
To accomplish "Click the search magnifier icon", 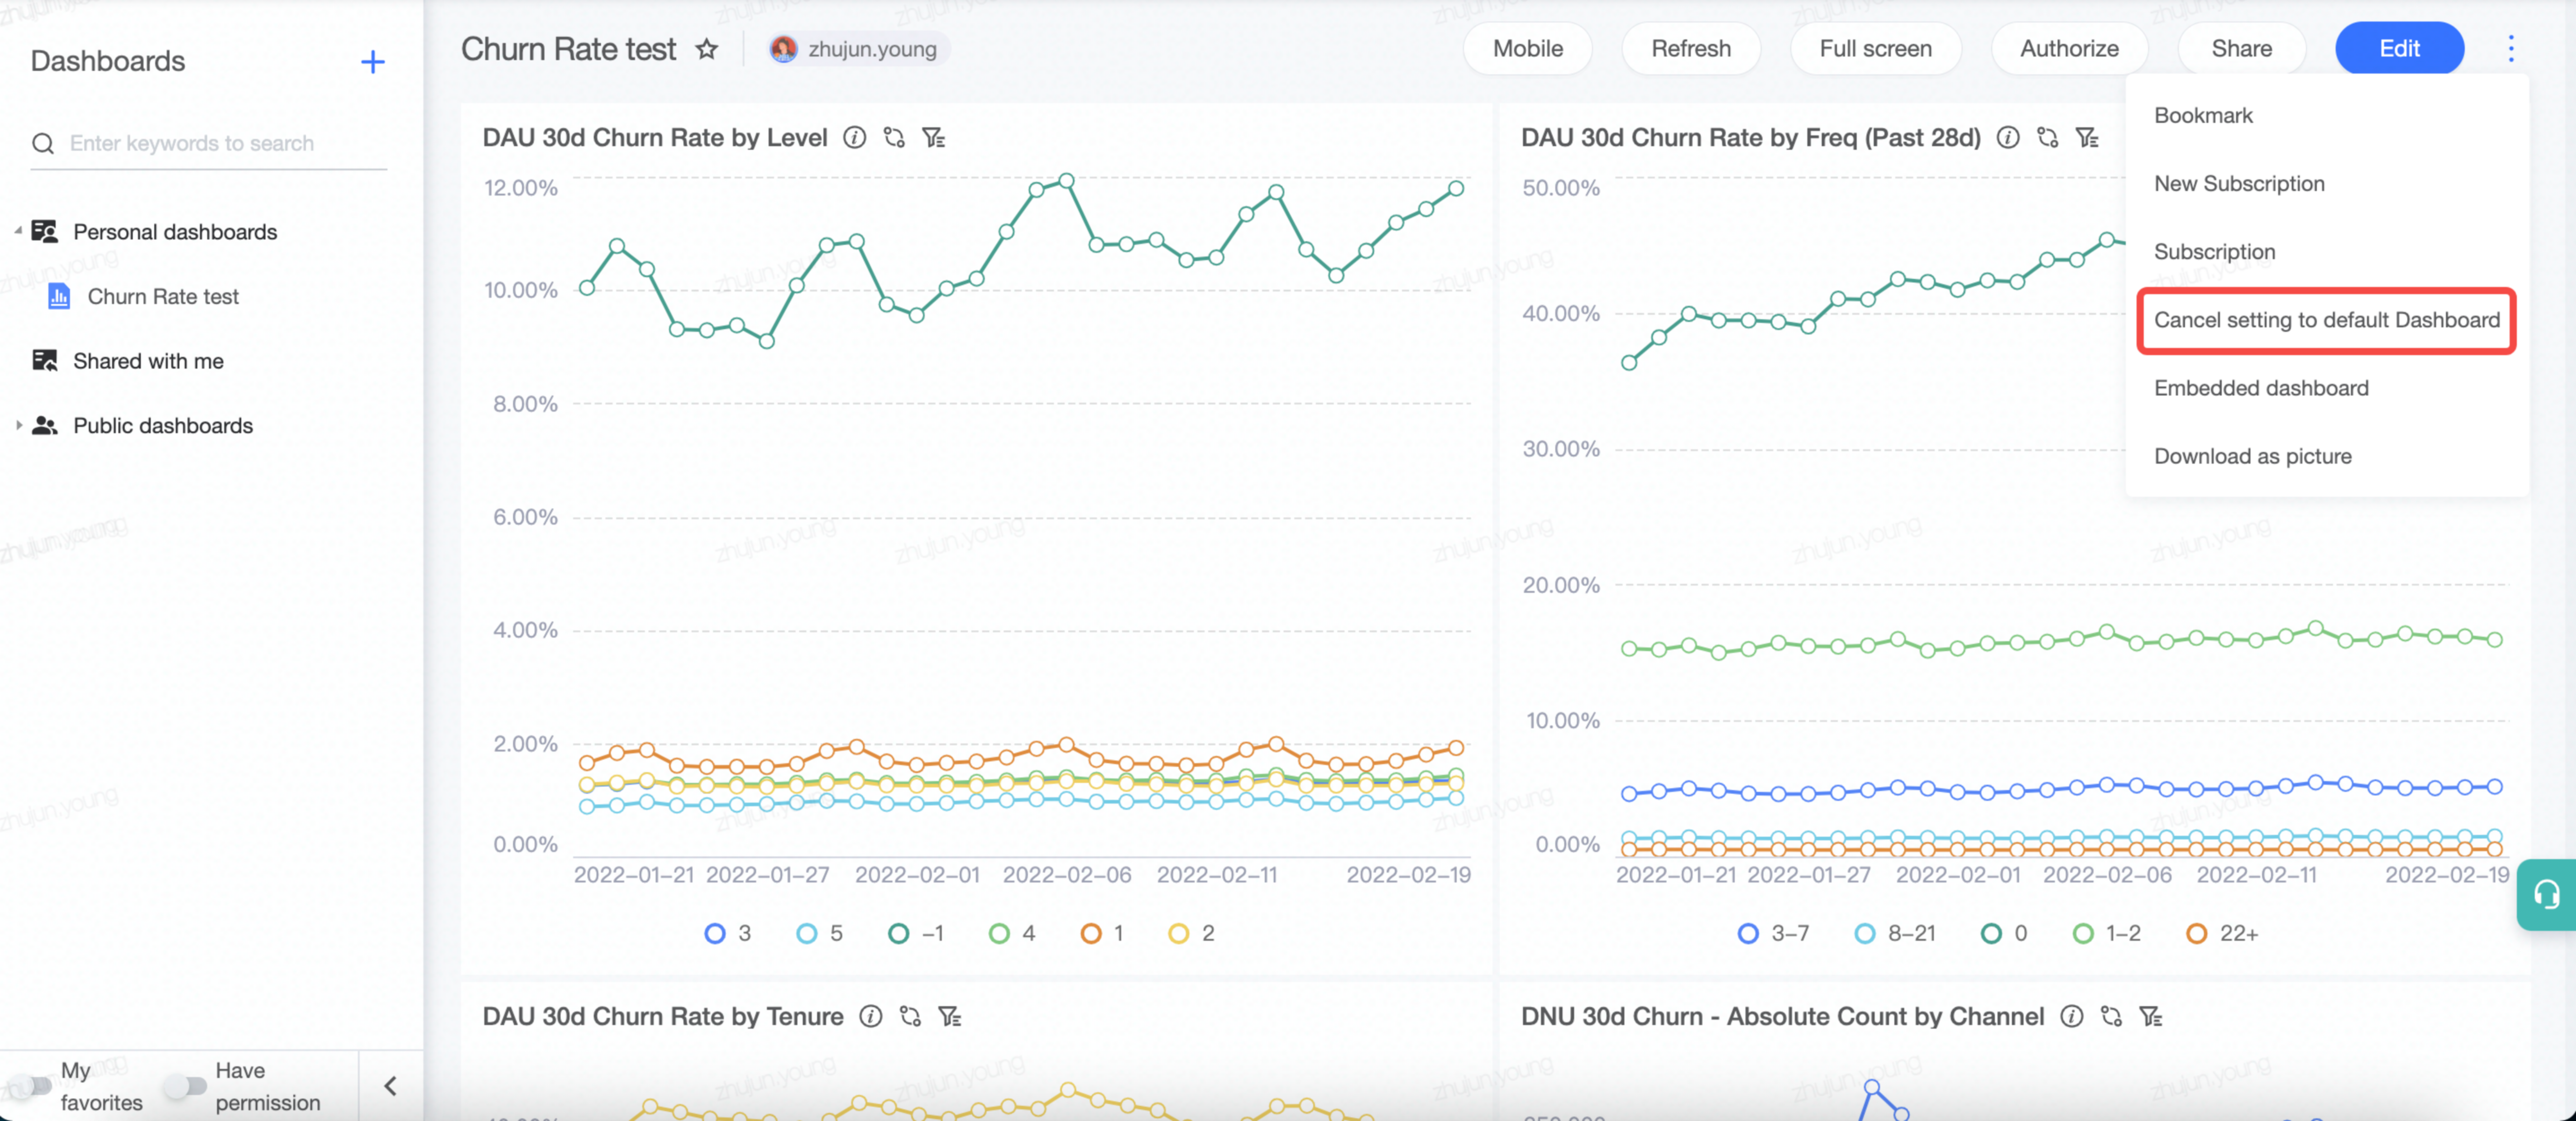I will click(x=43, y=144).
